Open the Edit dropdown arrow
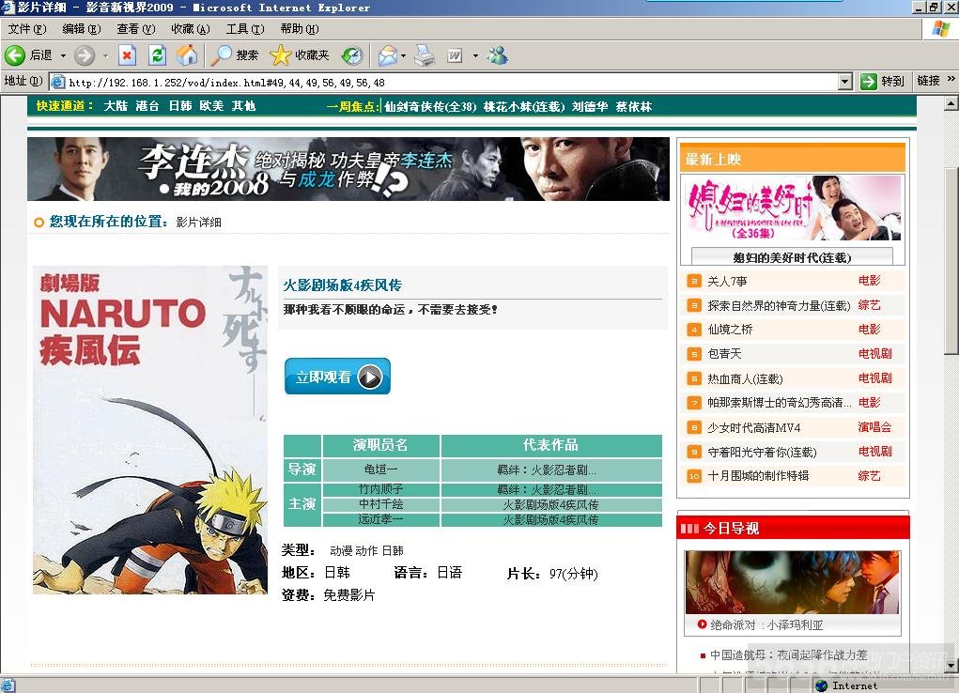 point(475,55)
